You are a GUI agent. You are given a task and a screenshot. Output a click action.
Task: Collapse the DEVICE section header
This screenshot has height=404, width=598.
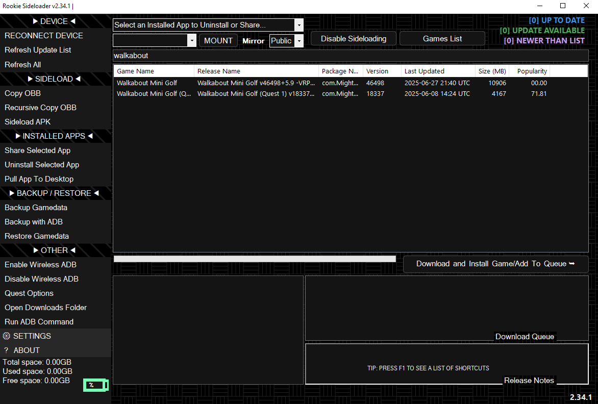[x=54, y=21]
